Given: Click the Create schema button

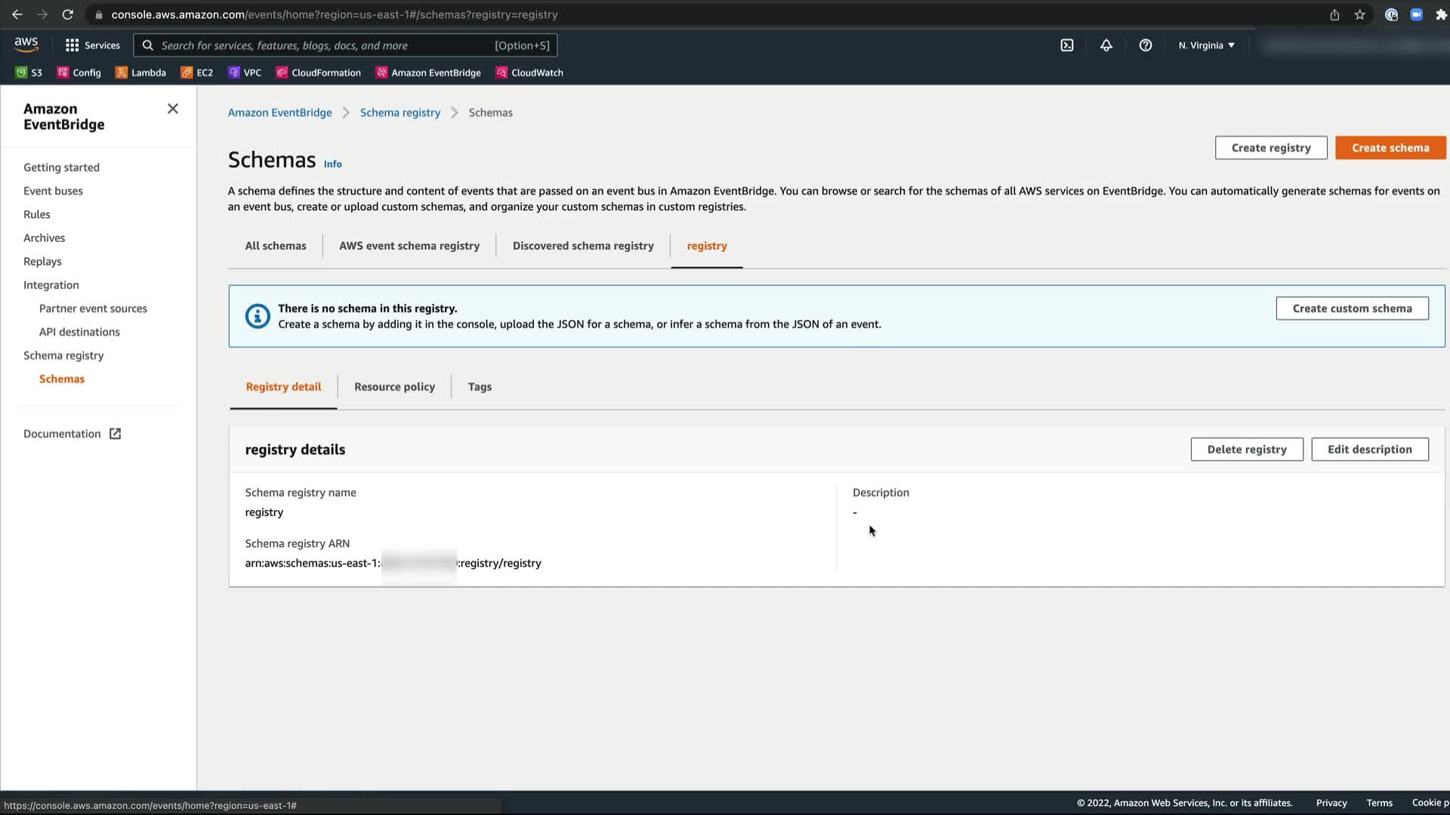Looking at the screenshot, I should [1390, 148].
